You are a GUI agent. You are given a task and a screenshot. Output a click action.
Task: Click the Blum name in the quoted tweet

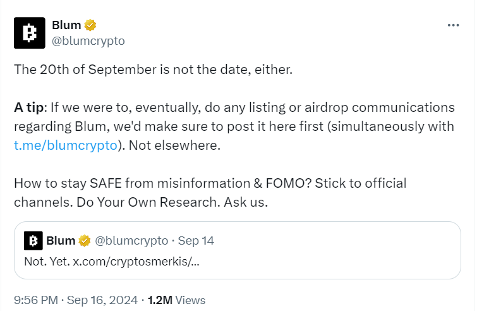tap(61, 241)
